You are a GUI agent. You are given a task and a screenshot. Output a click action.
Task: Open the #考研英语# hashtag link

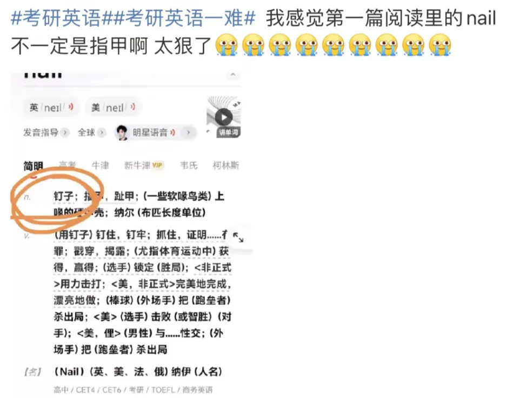click(x=62, y=17)
